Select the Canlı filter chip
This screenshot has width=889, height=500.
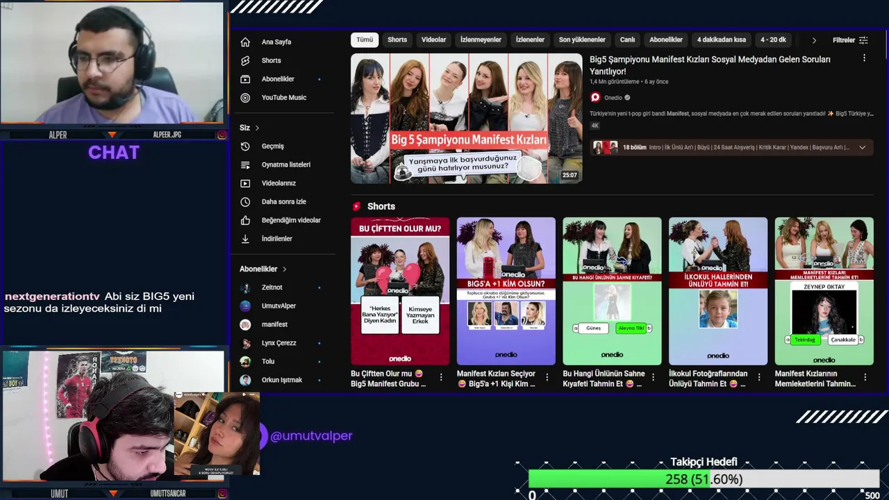[627, 40]
